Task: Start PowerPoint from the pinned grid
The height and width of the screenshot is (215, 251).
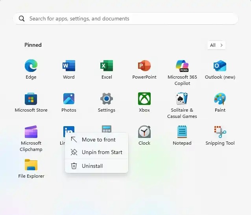Action: 144,66
